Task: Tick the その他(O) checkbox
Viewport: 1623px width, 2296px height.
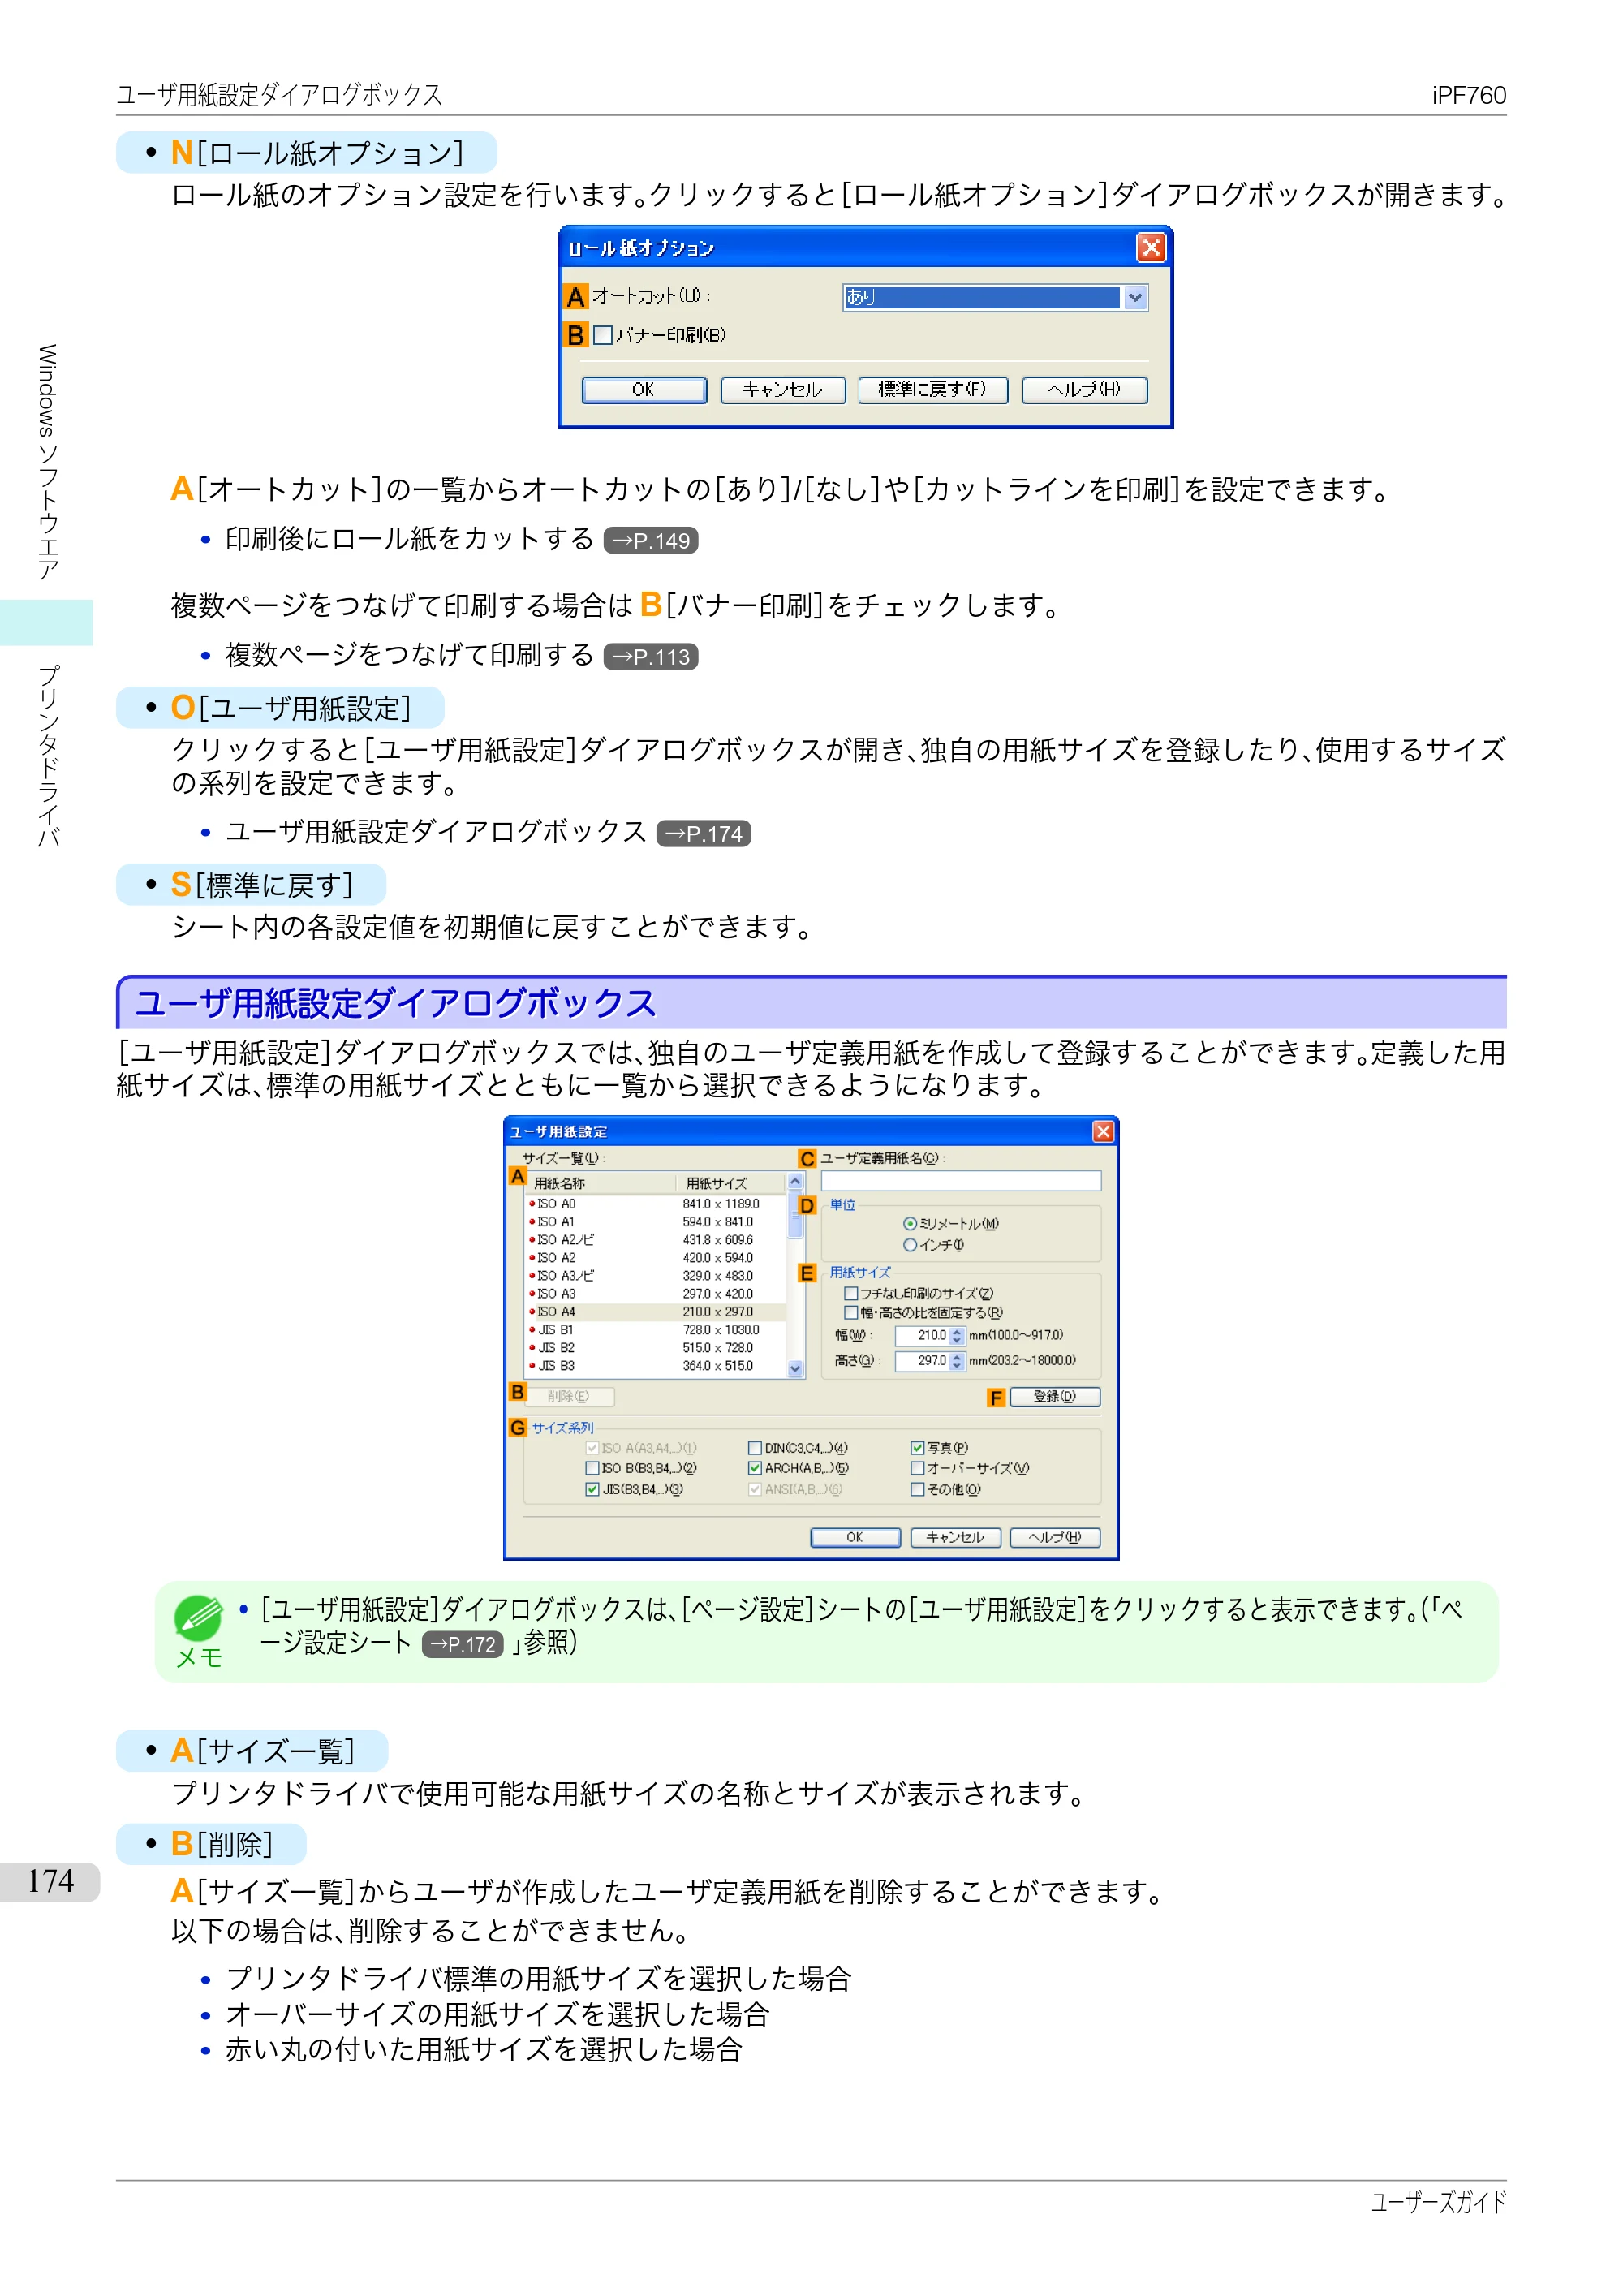Action: pos(917,1490)
